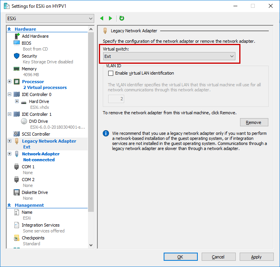Select 'Not connected' under Network Adapter
The height and width of the screenshot is (267, 280).
coord(39,160)
